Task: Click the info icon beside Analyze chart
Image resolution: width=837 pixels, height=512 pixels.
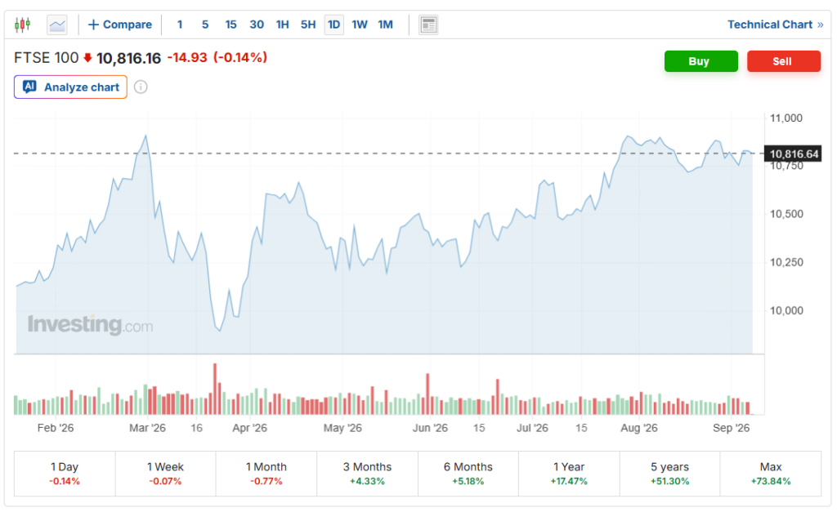Action: pyautogui.click(x=141, y=87)
